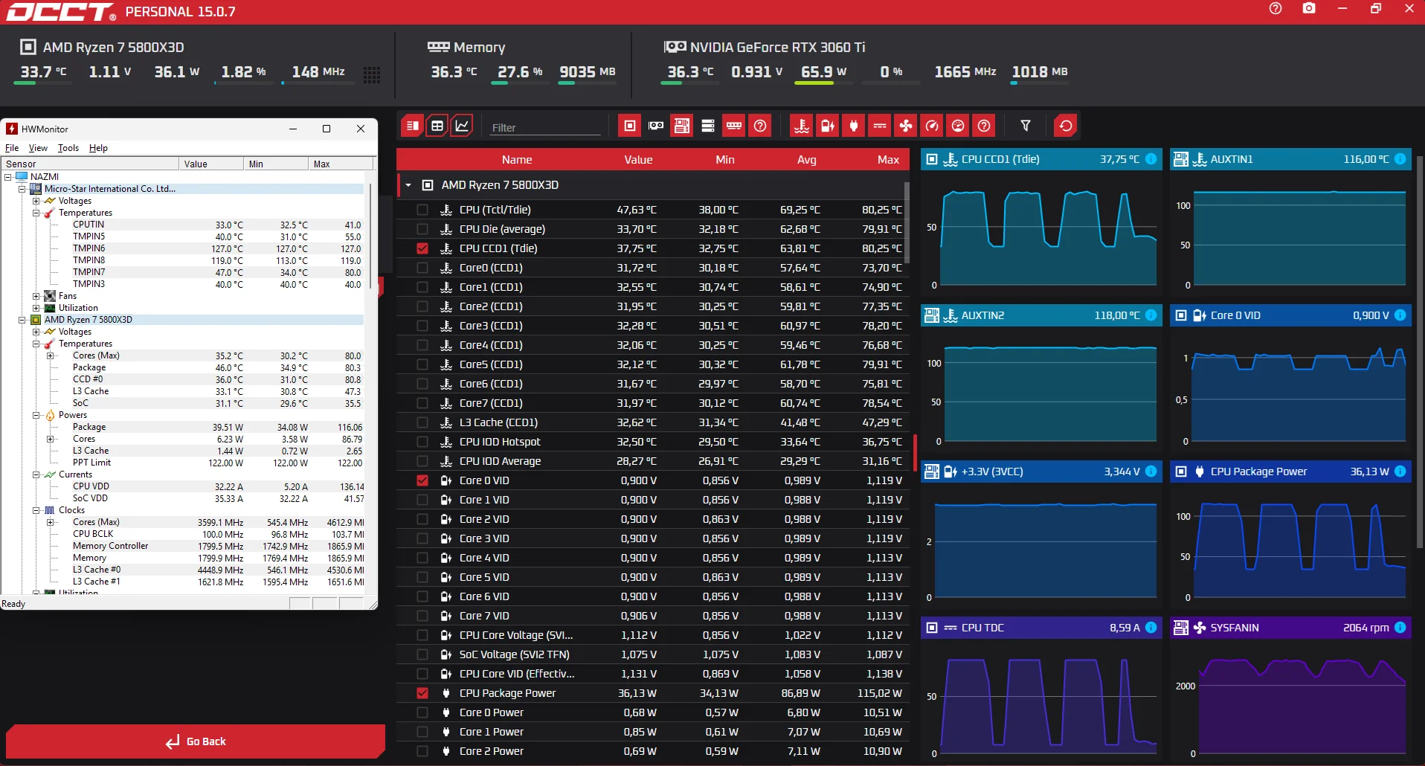Switch to the table view layout icon
Screen dimensions: 1425x766
[x=437, y=126]
